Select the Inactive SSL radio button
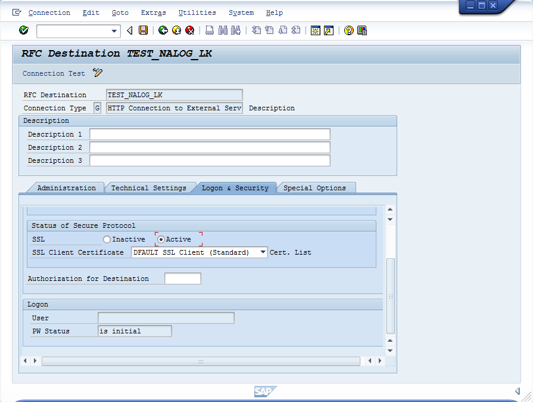The width and height of the screenshot is (533, 402). point(107,239)
